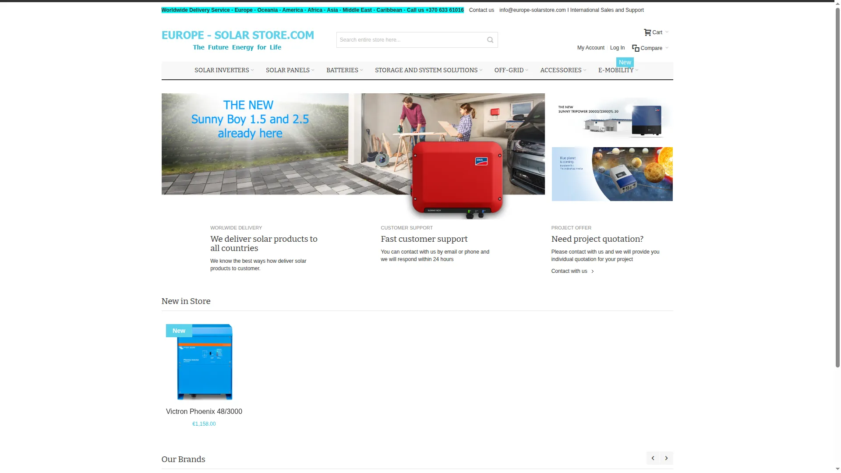This screenshot has width=841, height=473.
Task: Click the Compare text link
Action: pyautogui.click(x=651, y=48)
